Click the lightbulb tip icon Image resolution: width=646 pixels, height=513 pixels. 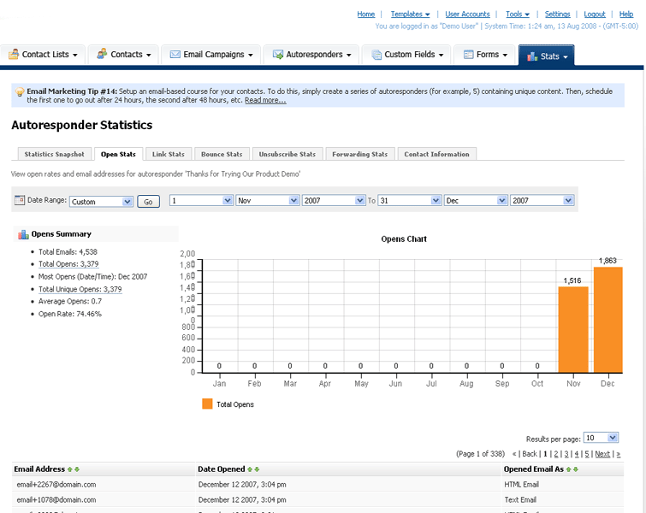tap(20, 91)
